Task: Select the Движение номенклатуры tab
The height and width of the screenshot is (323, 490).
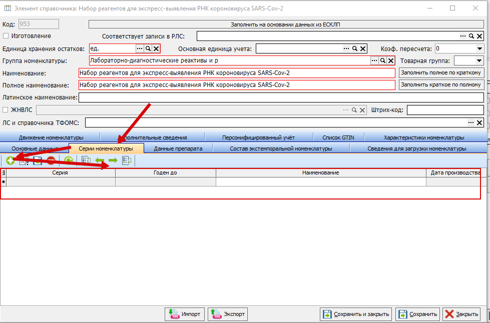Action: 51,137
